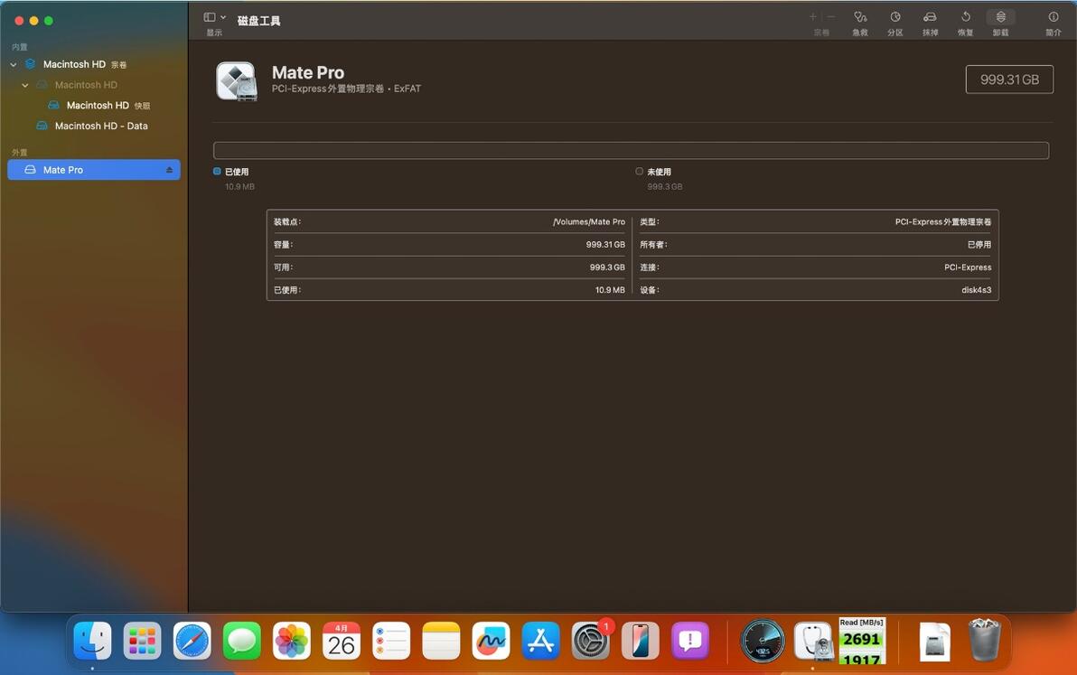Open Freeform from the Dock
Image resolution: width=1077 pixels, height=675 pixels.
click(x=492, y=642)
